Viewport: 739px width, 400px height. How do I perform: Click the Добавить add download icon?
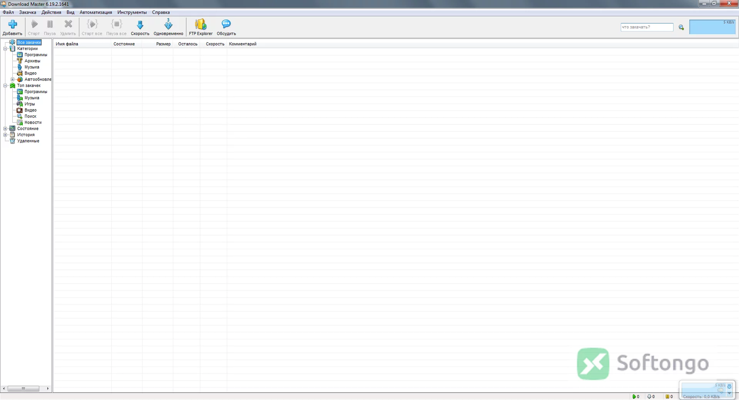[12, 24]
